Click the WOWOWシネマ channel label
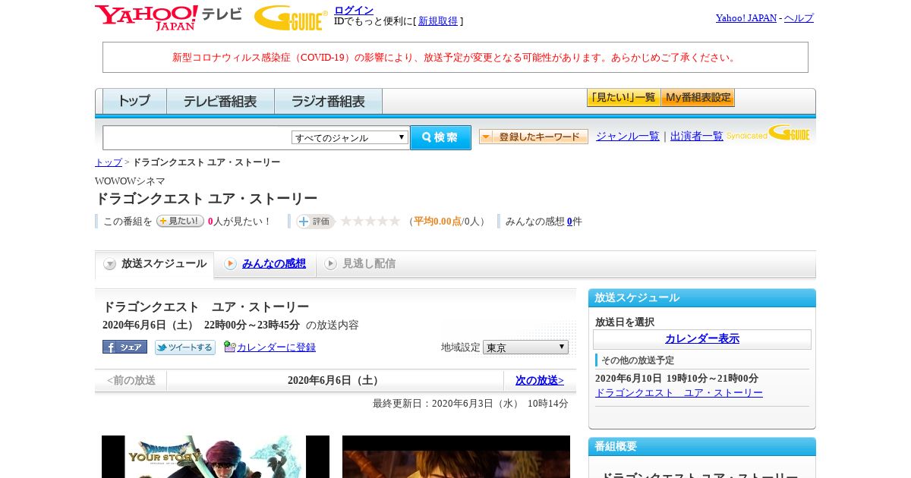This screenshot has width=911, height=478. coord(130,181)
